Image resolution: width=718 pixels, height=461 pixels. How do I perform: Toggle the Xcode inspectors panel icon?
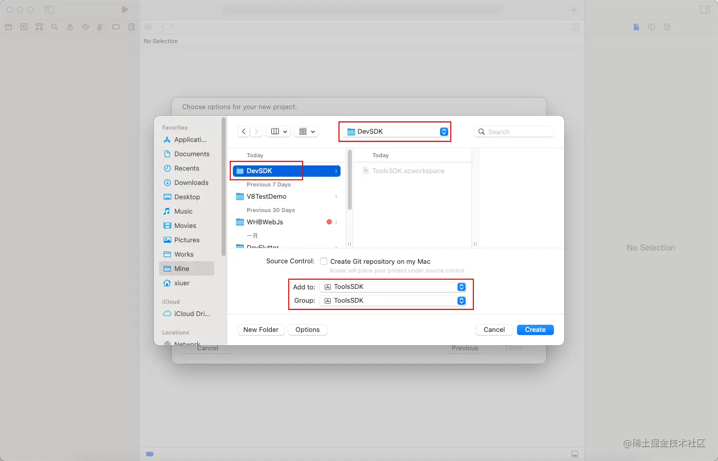[705, 10]
